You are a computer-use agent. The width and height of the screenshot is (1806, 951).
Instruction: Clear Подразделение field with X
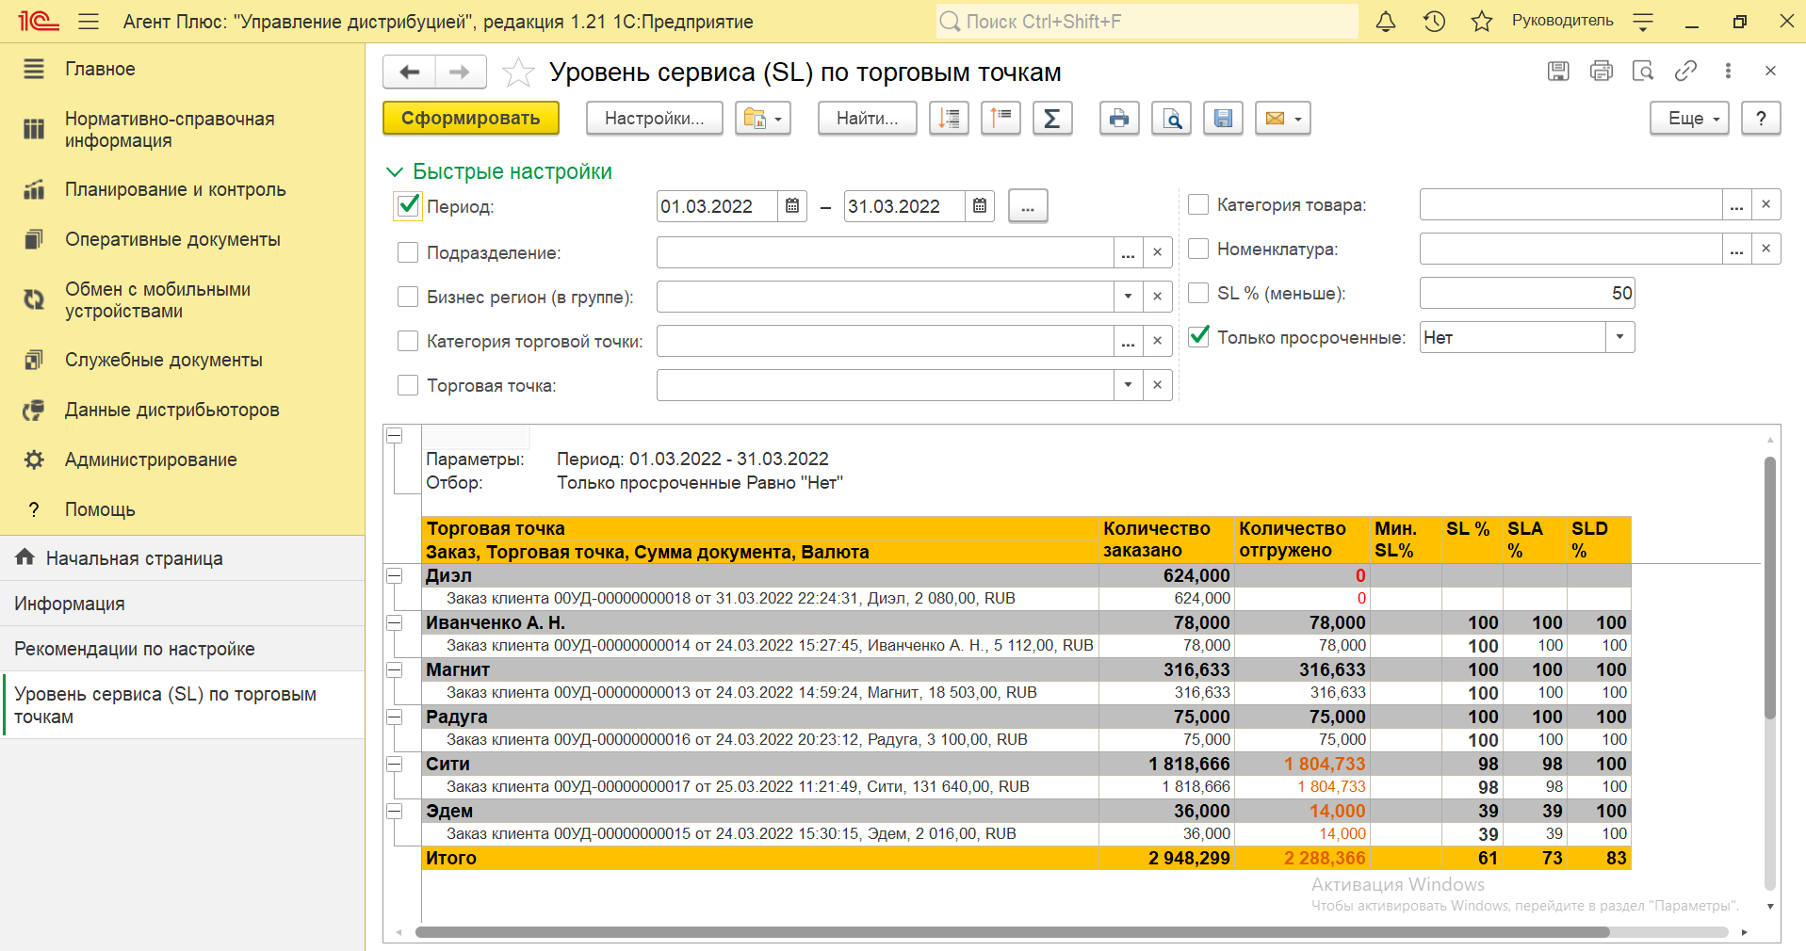click(x=1157, y=252)
